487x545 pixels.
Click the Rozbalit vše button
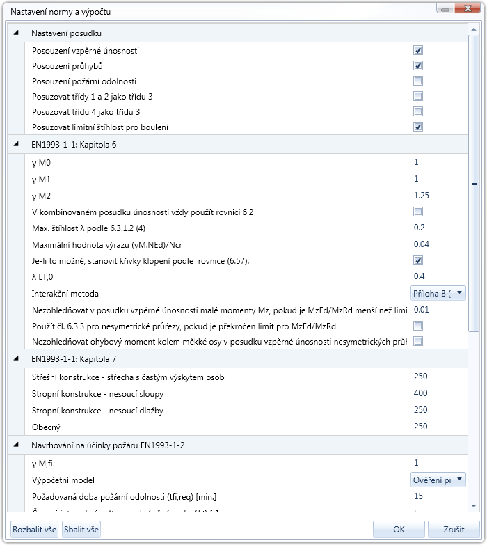point(34,530)
